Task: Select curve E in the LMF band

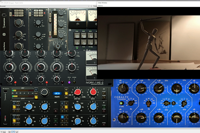Action: click(x=66, y=125)
